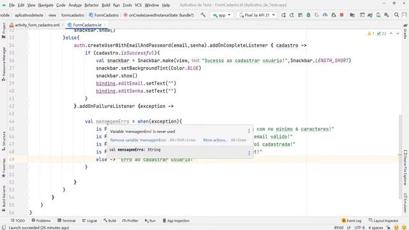The height and width of the screenshot is (230, 409).
Task: Open the Navigate menu
Action: click(45, 5)
